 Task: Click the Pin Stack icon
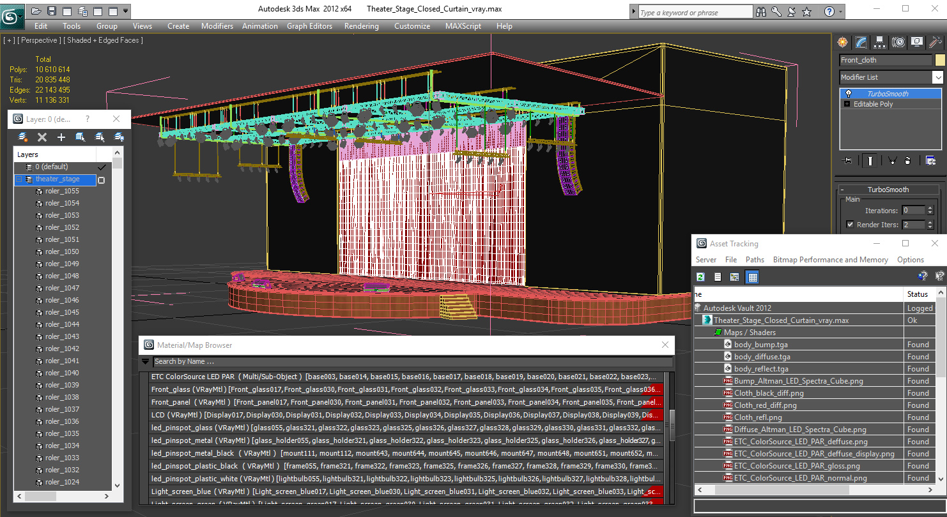click(x=848, y=161)
